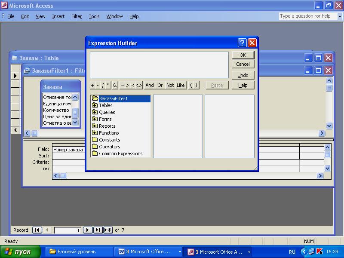
Task: Open the help question dropdown arrow
Action: (340, 16)
